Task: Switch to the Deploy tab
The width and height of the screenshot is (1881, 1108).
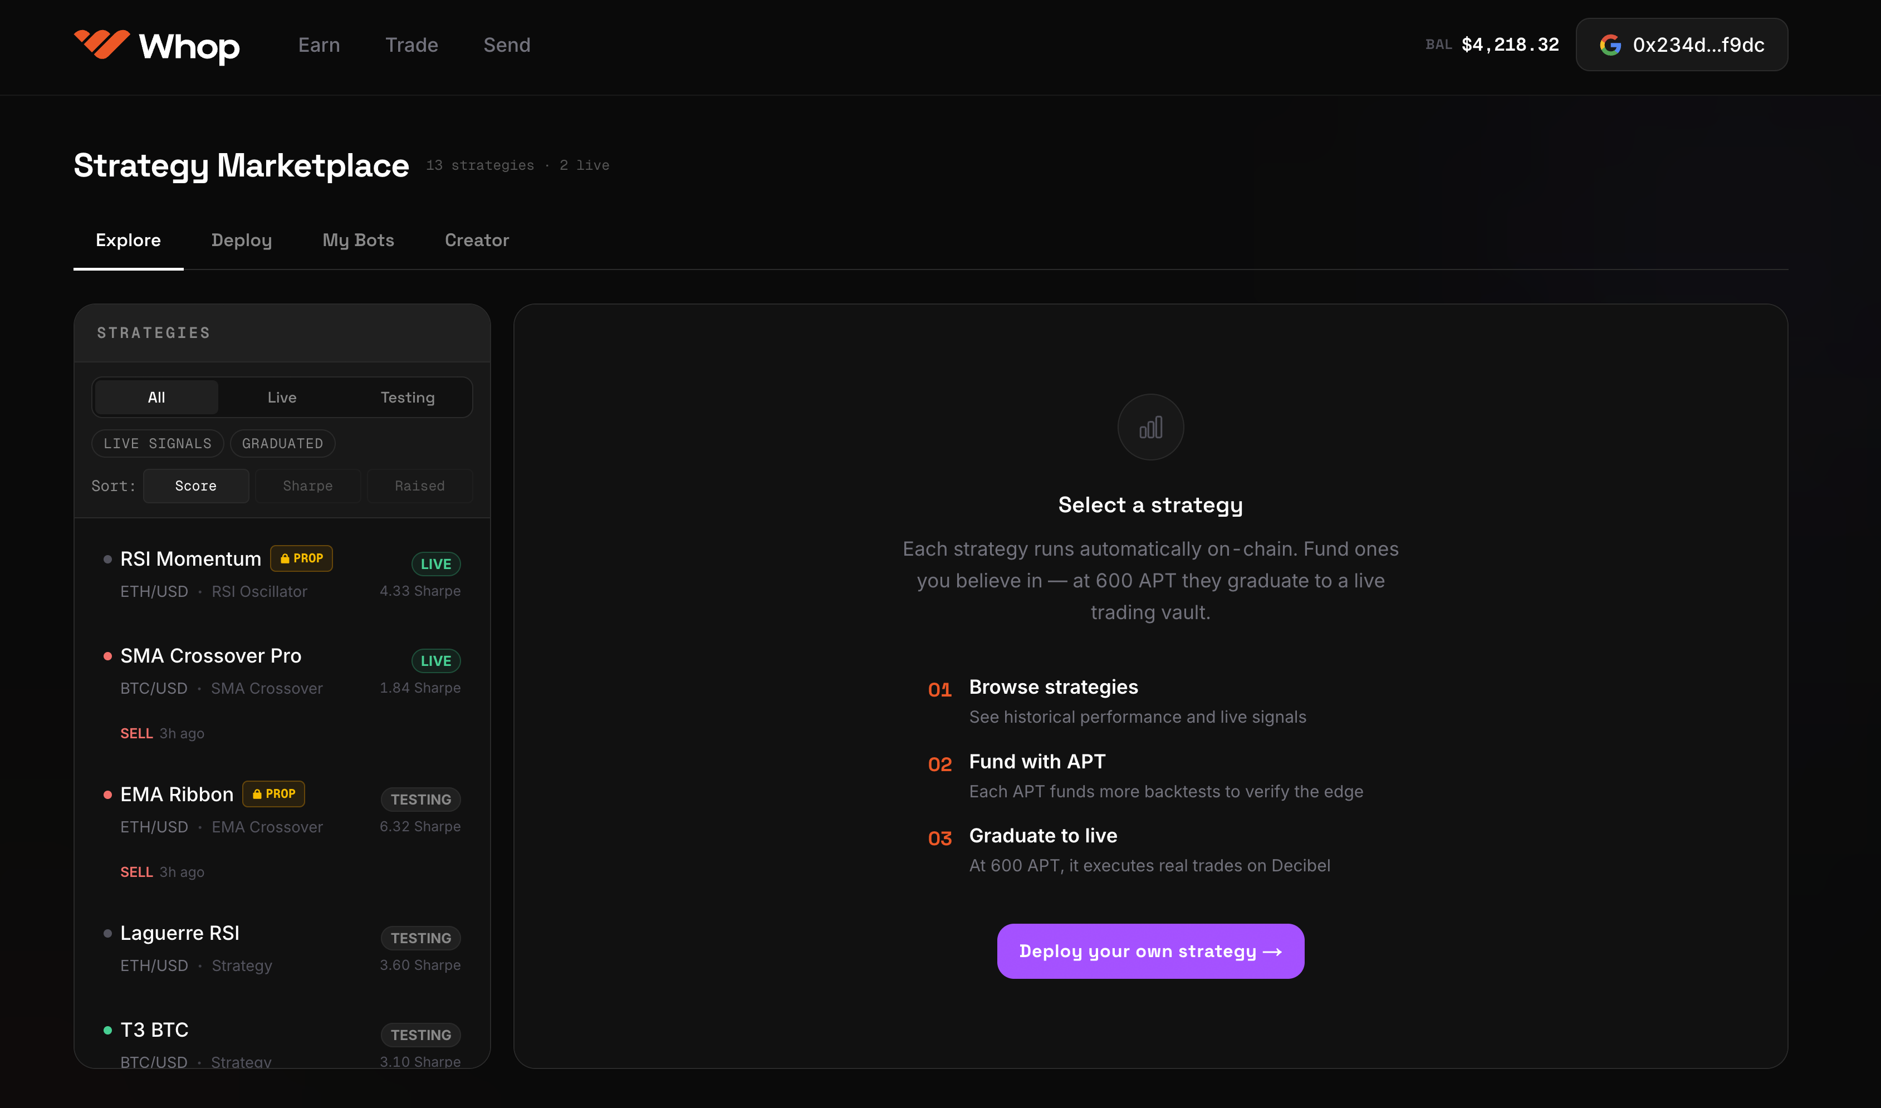Action: point(241,241)
